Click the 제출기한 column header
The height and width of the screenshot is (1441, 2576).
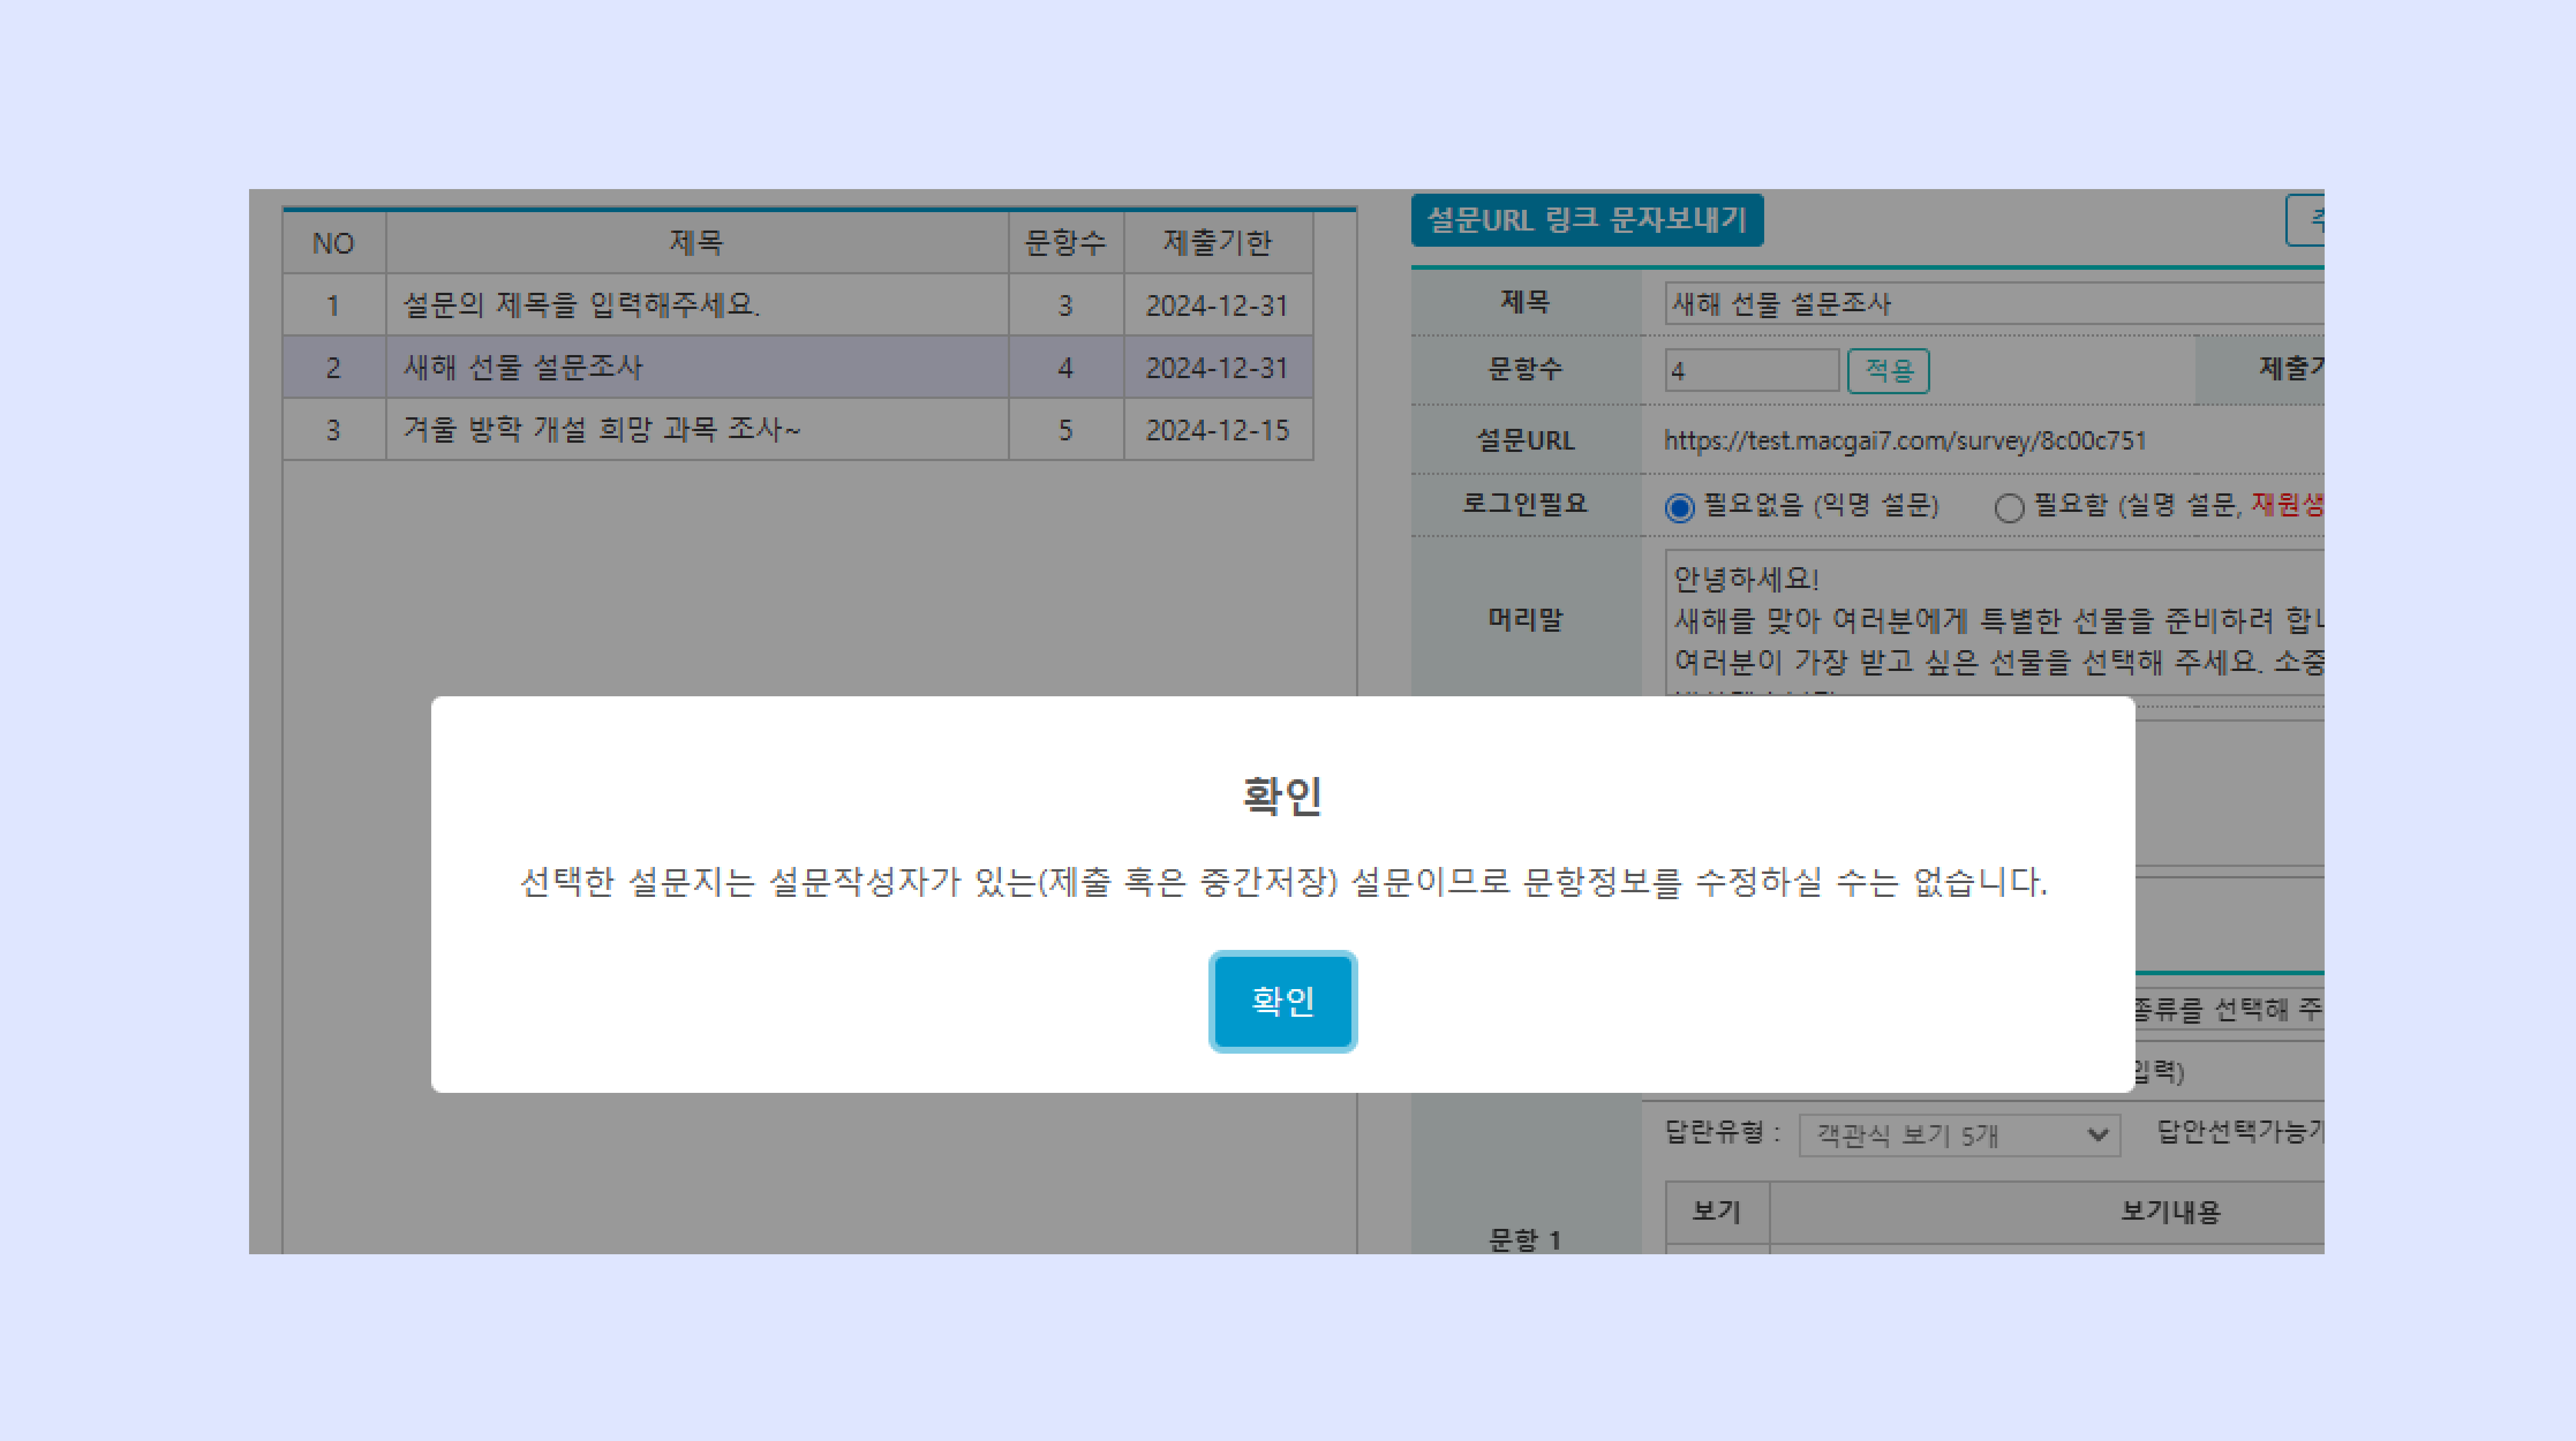[1216, 243]
